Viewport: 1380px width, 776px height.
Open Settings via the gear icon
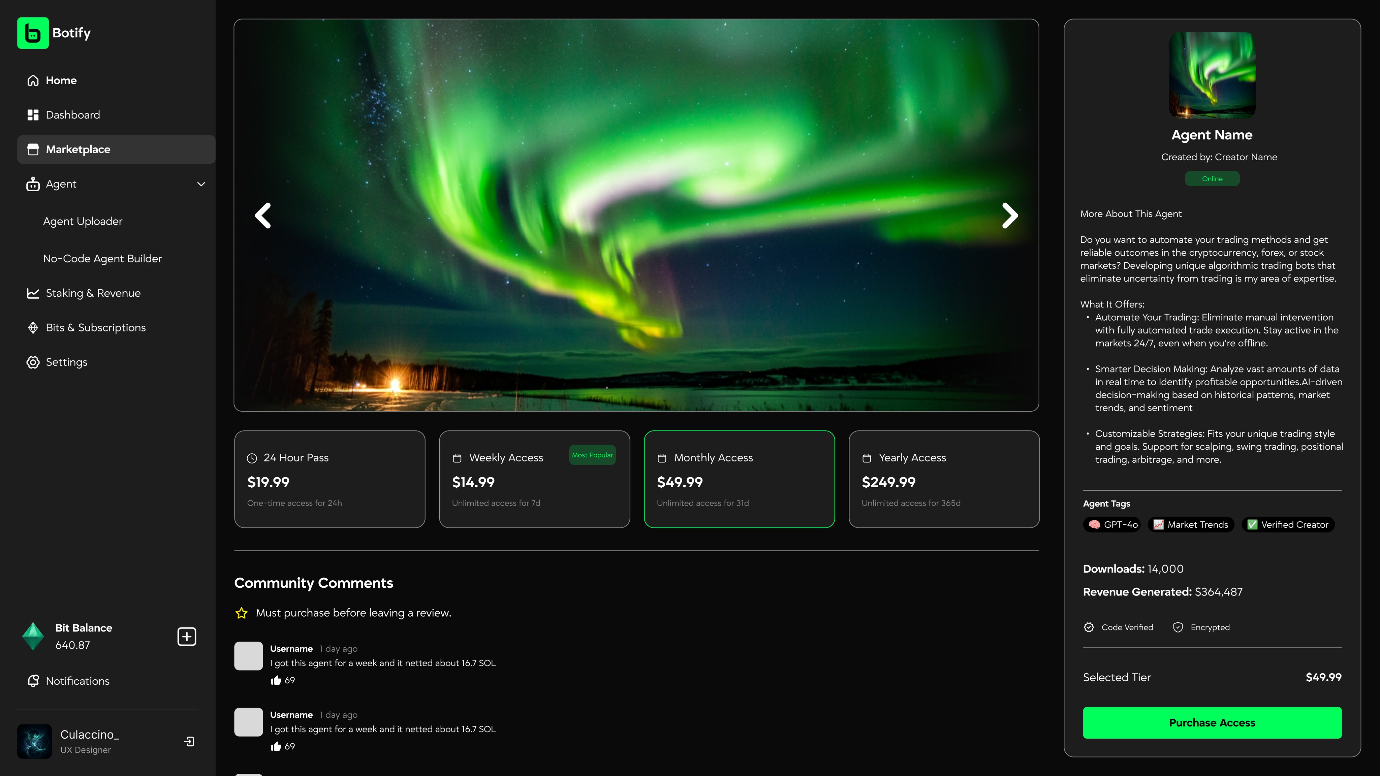click(x=33, y=362)
